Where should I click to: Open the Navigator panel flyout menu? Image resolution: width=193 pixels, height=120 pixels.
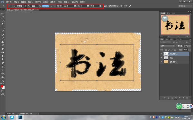tap(190, 13)
